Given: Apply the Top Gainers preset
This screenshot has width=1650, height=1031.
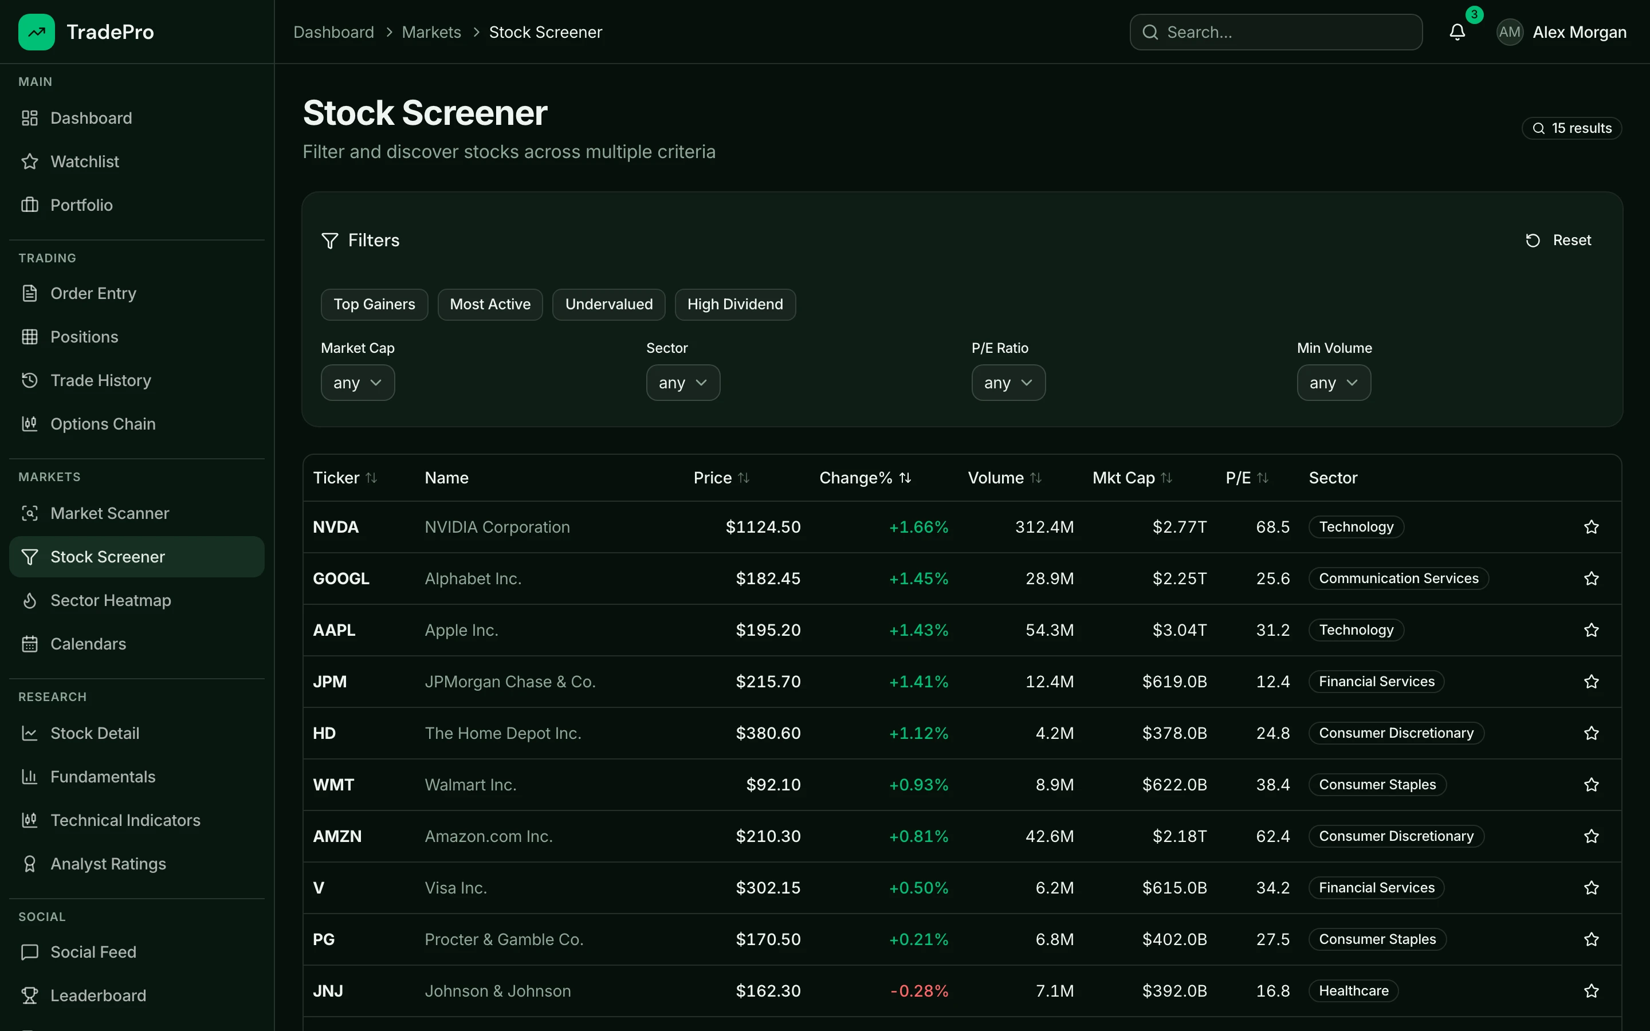Looking at the screenshot, I should [374, 305].
